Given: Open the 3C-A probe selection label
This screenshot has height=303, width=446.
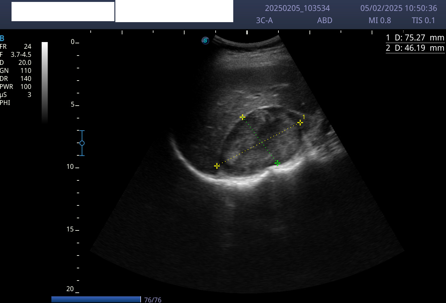Looking at the screenshot, I should [x=264, y=21].
